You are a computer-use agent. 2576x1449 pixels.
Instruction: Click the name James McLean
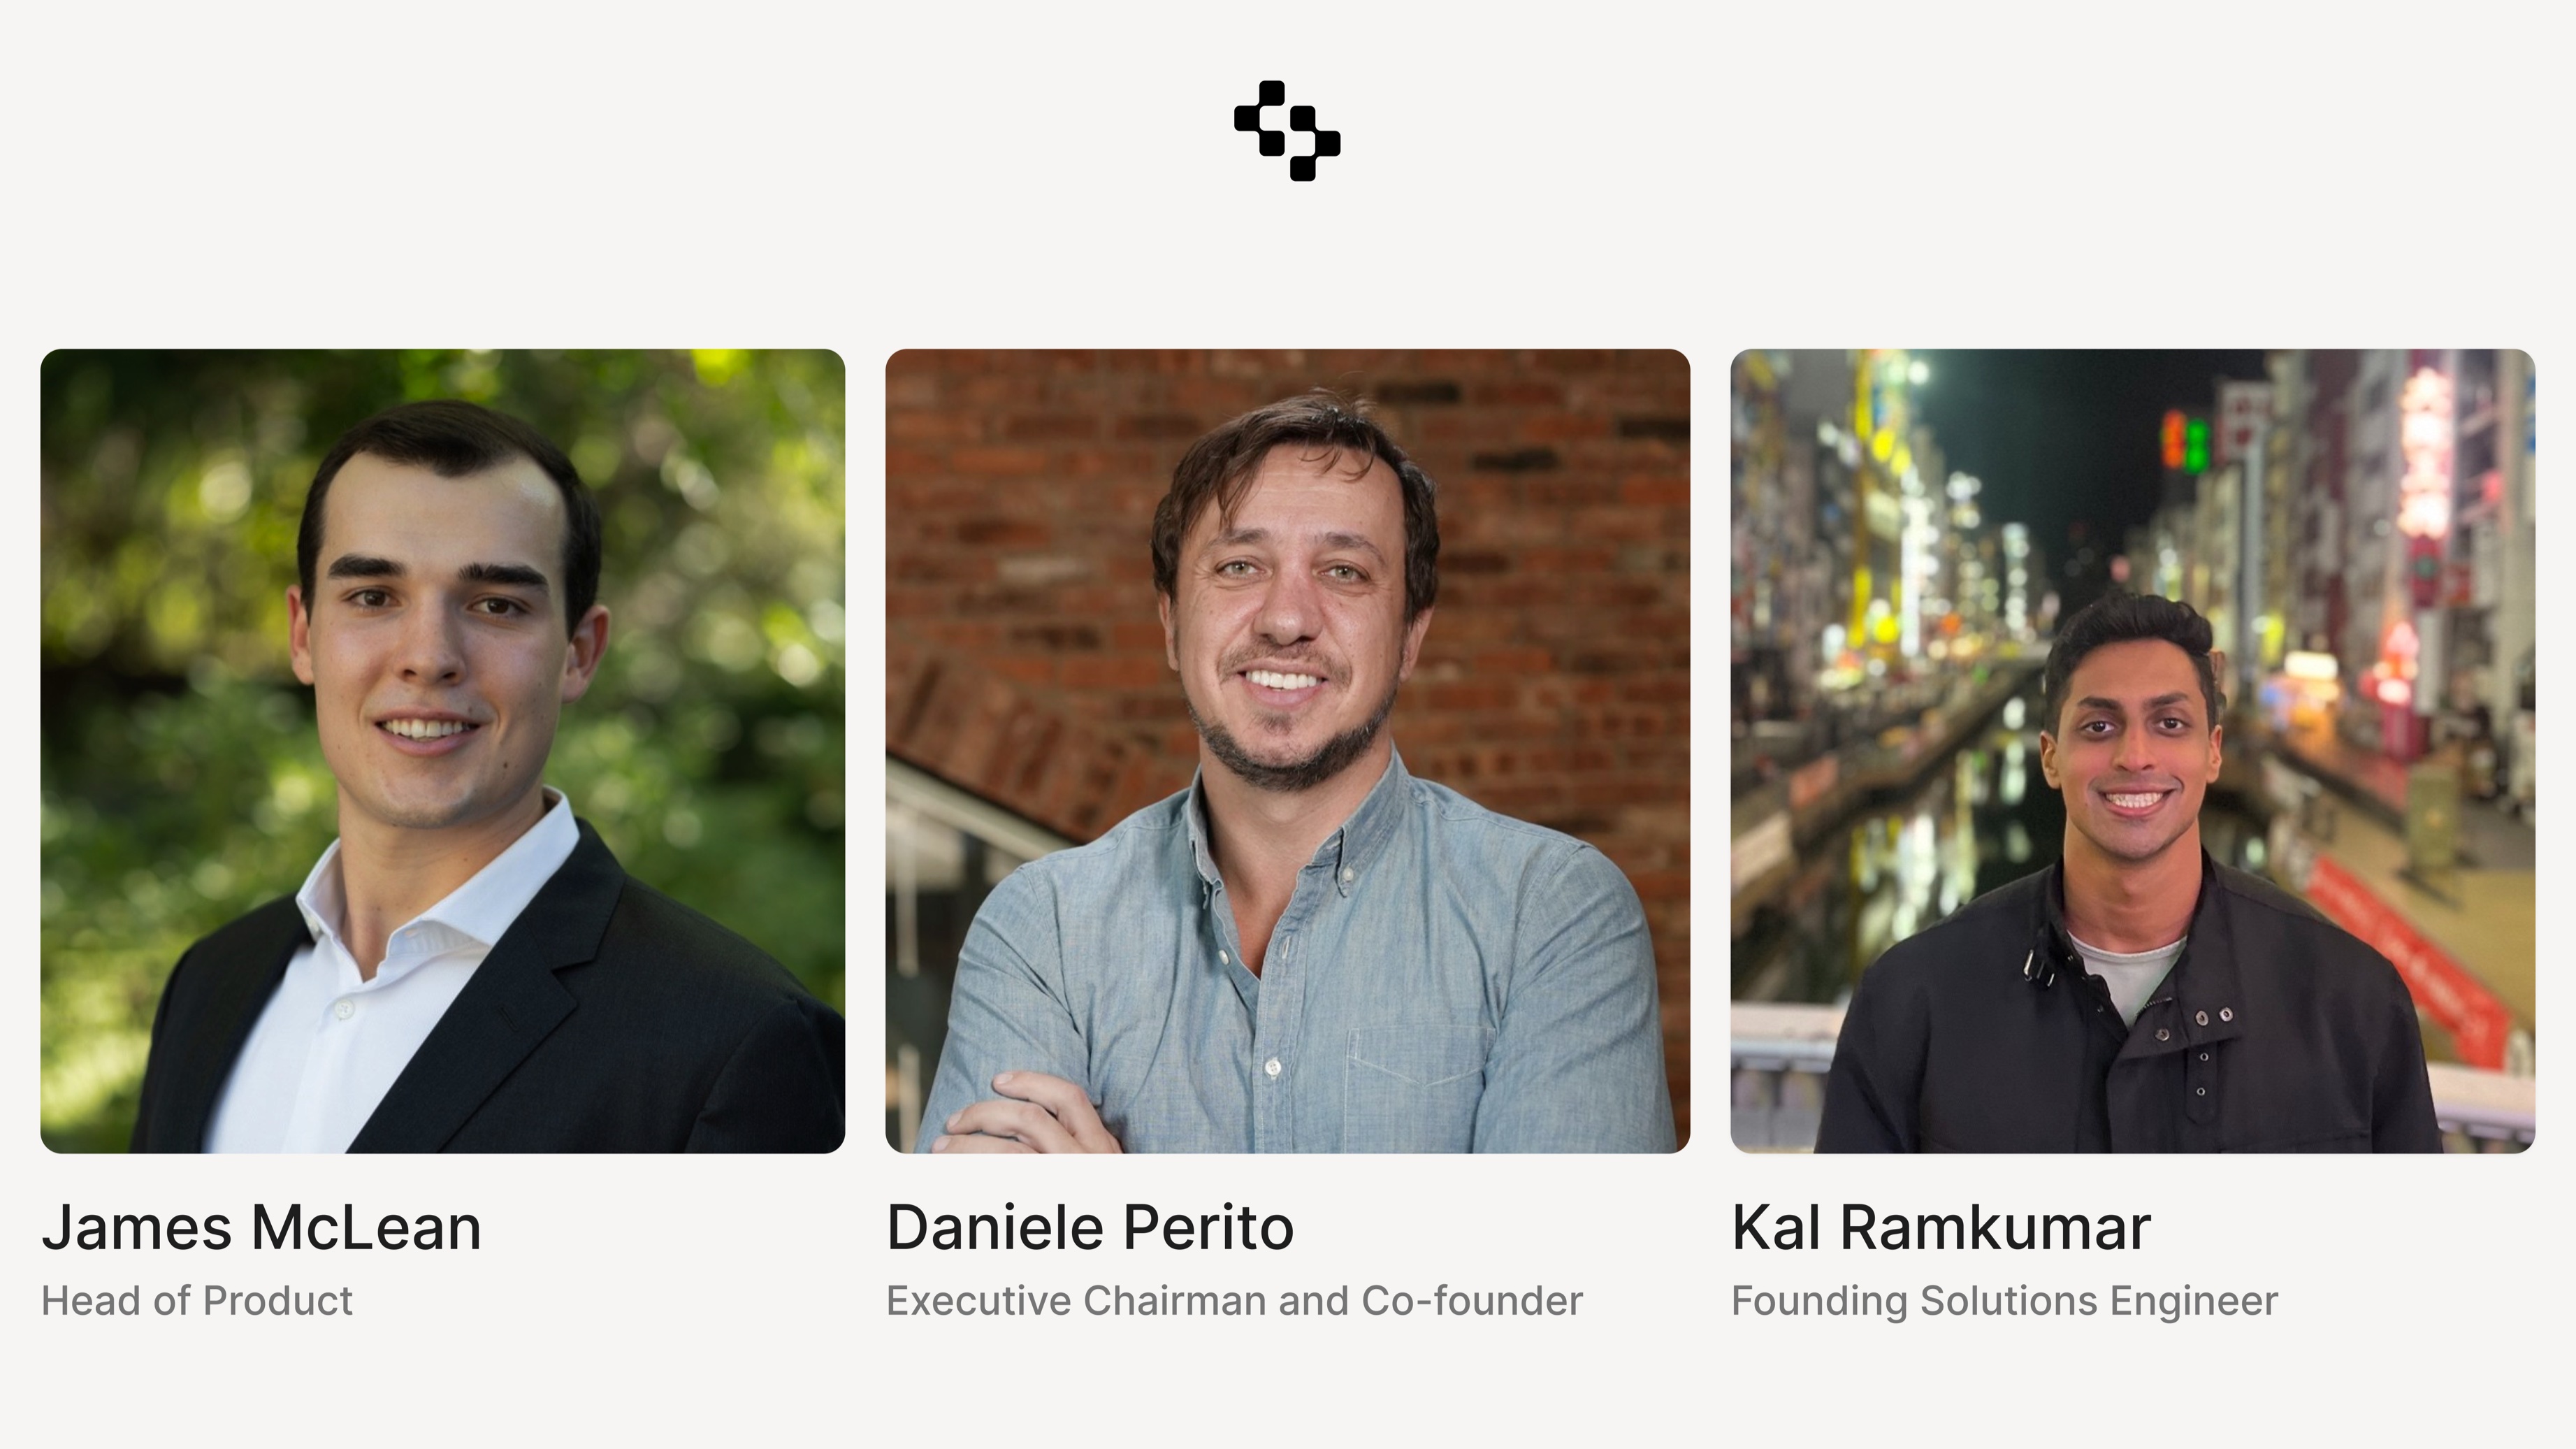point(261,1228)
